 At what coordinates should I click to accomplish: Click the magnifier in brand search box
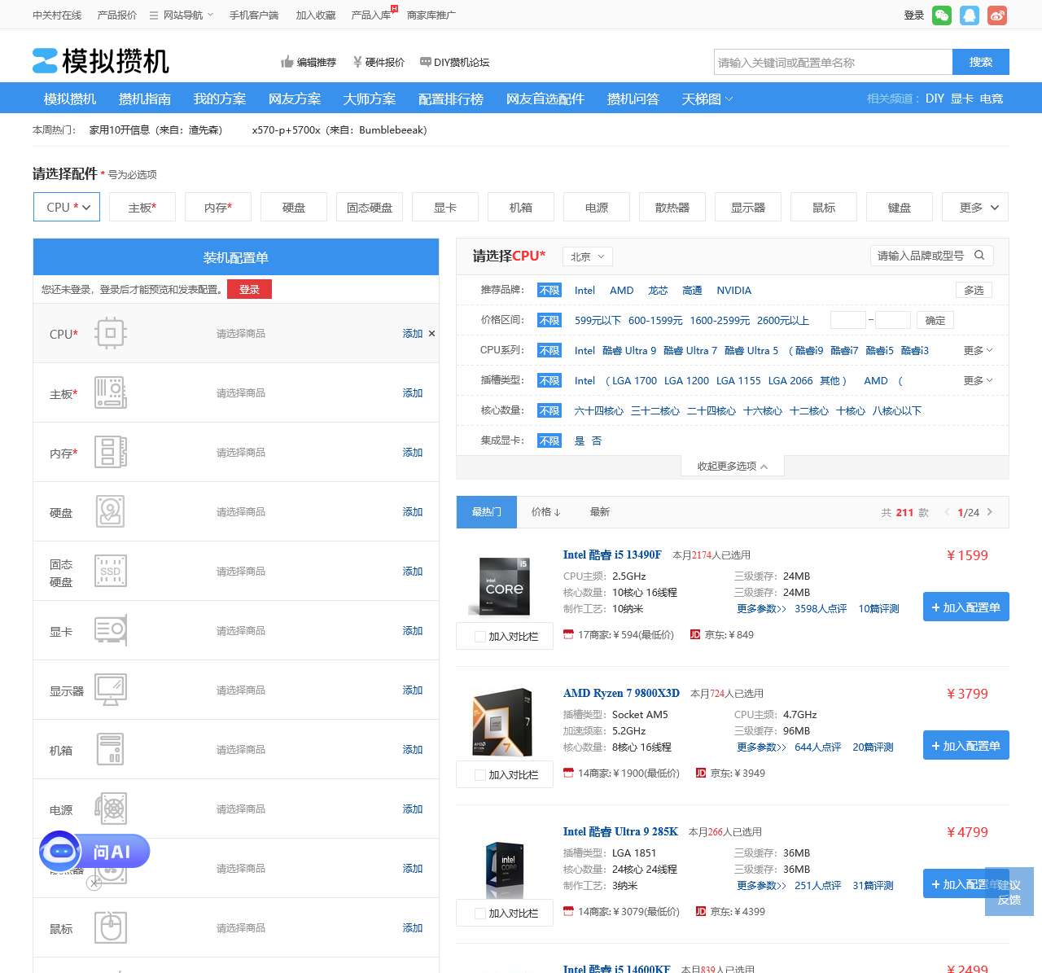979,256
